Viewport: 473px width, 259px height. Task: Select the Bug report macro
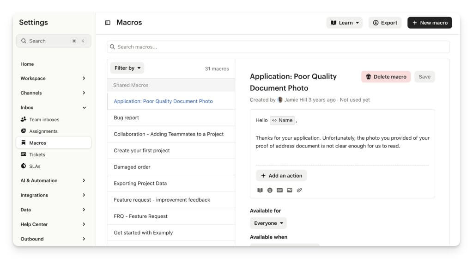127,117
